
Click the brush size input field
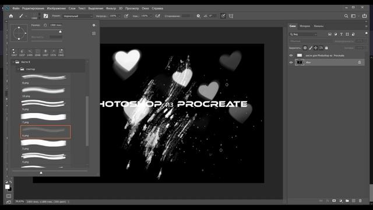click(56, 25)
